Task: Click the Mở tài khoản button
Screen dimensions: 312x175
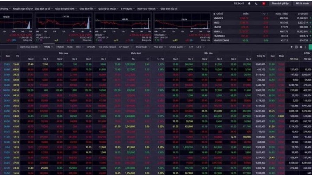Action: click(x=302, y=3)
